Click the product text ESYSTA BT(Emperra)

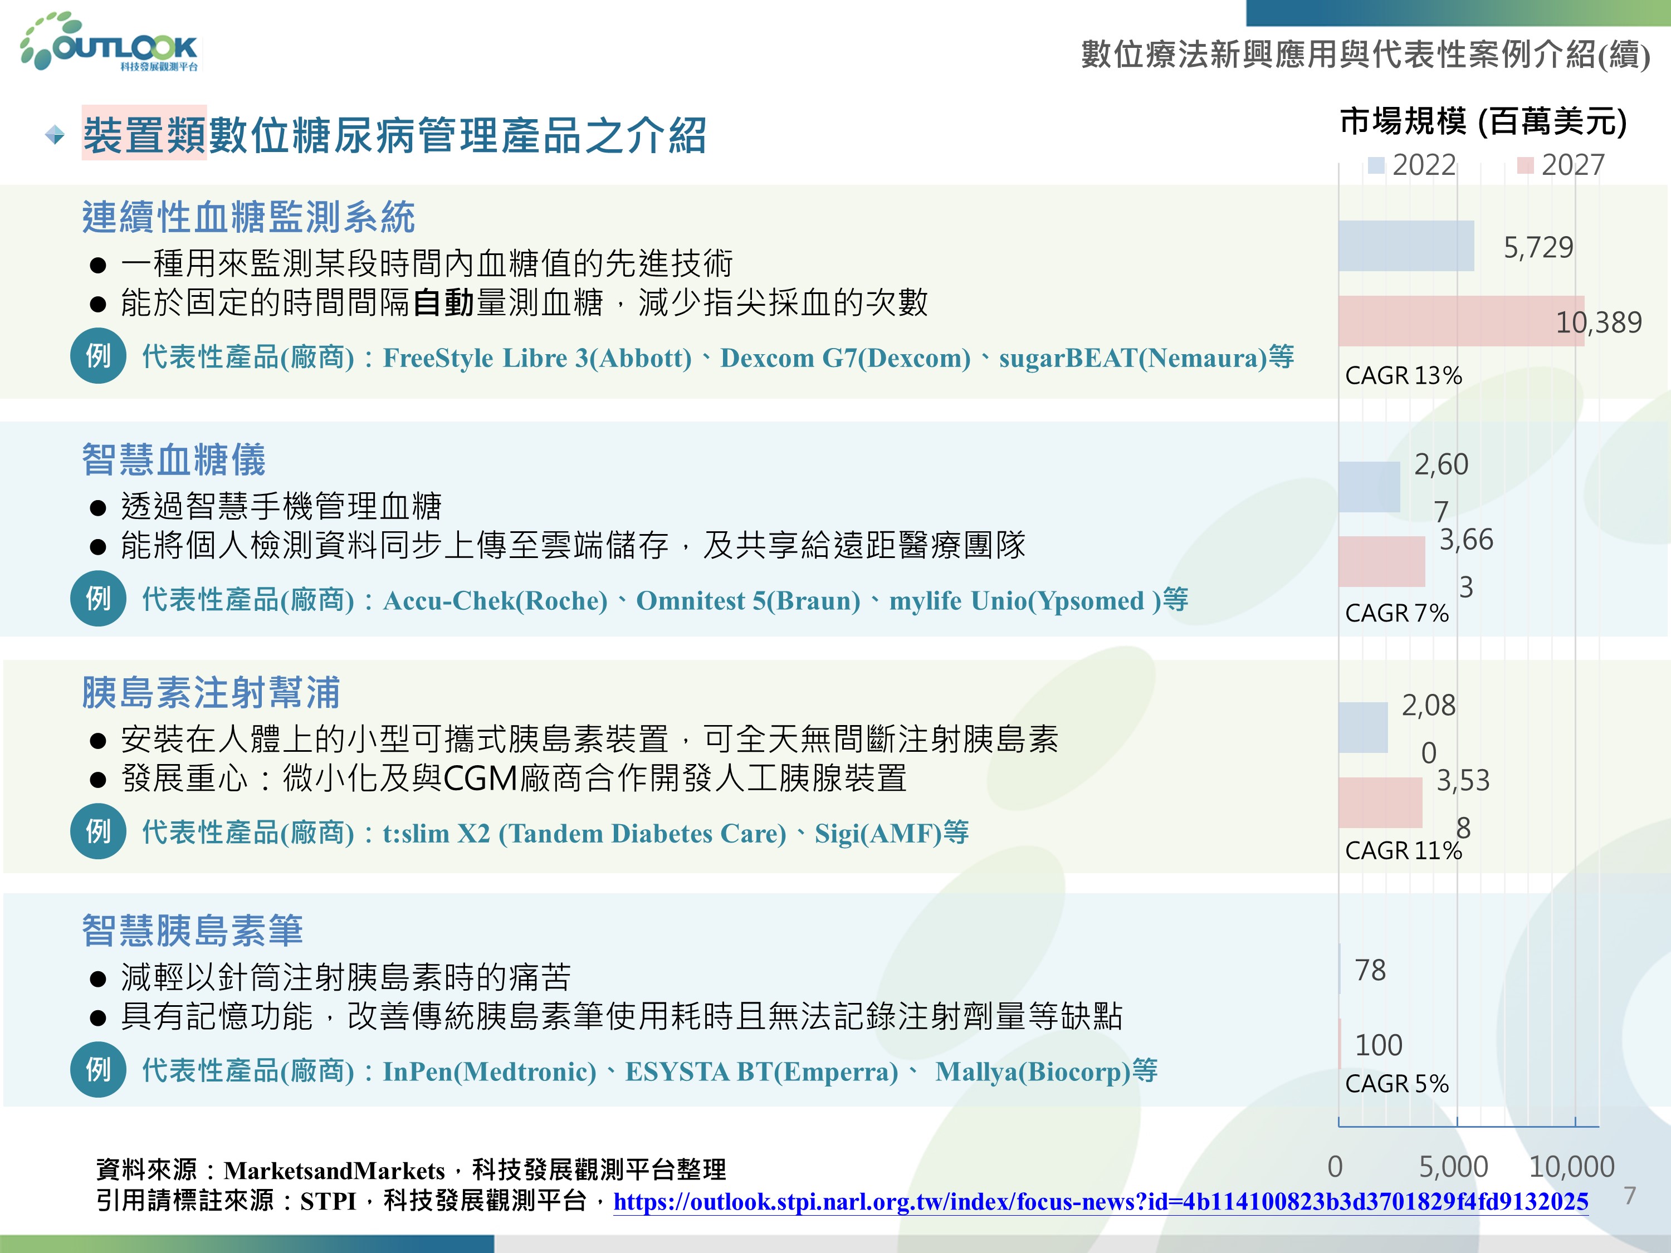pyautogui.click(x=761, y=1072)
